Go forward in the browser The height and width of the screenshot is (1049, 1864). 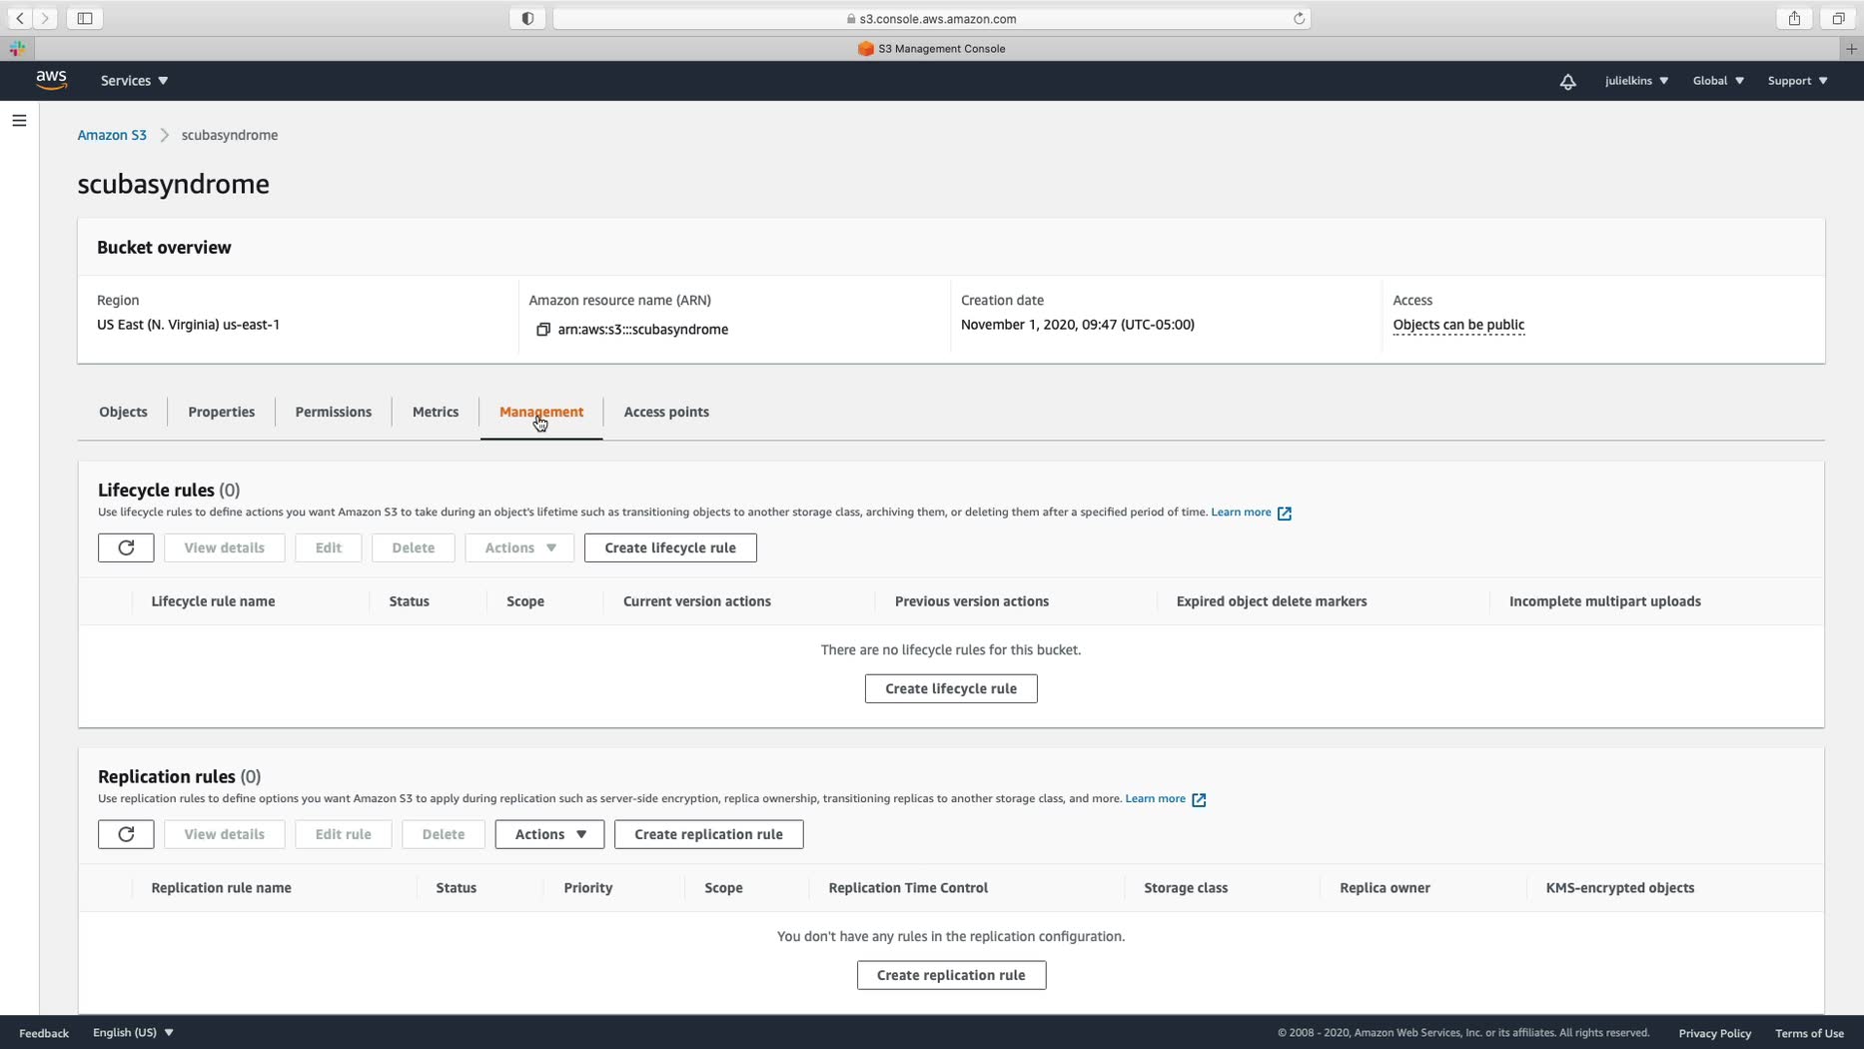coord(45,18)
